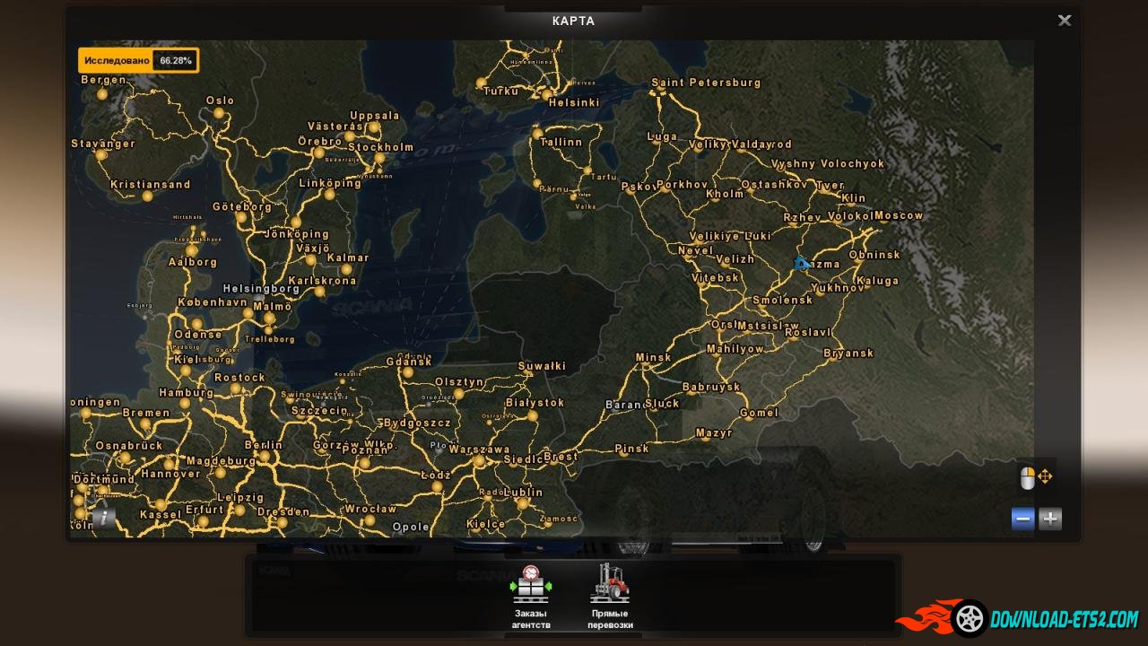Select the Helsinki city label
1148x646 pixels.
[x=573, y=102]
